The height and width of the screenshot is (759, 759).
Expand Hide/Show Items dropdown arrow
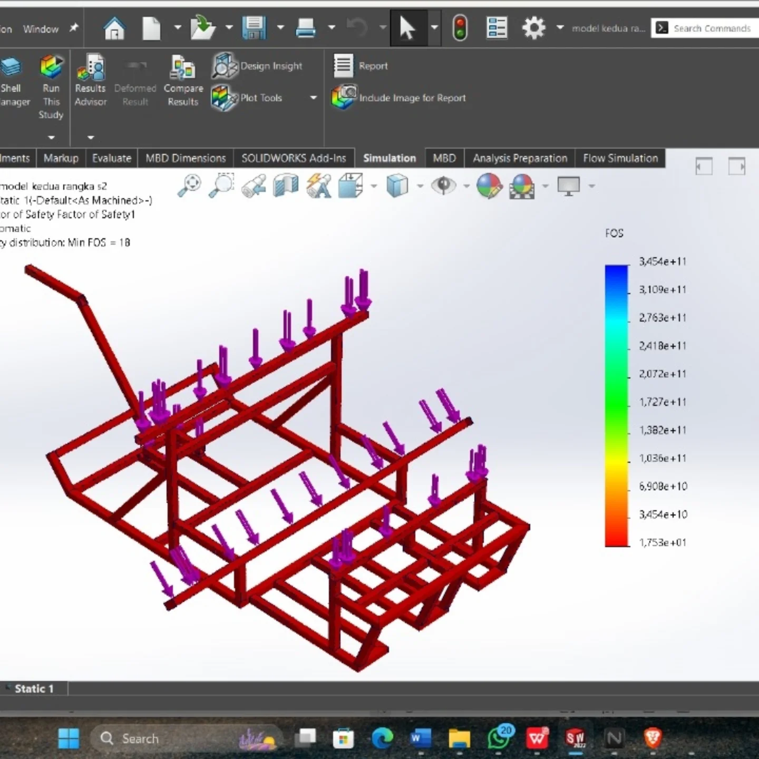click(466, 186)
